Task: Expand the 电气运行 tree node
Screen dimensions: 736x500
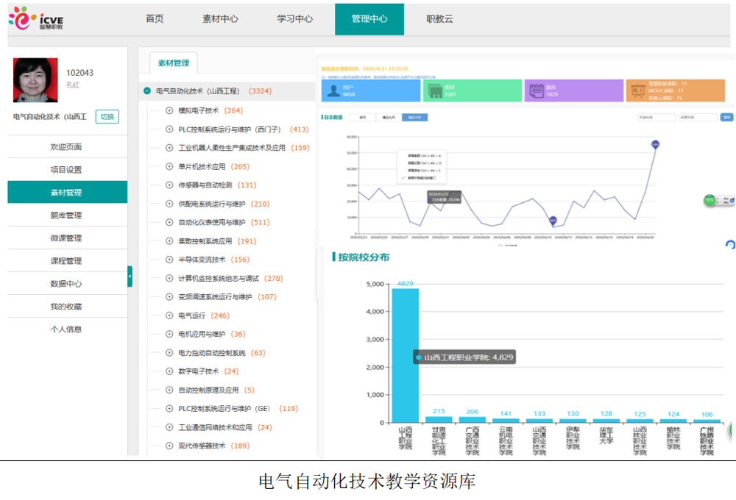Action: tap(169, 315)
